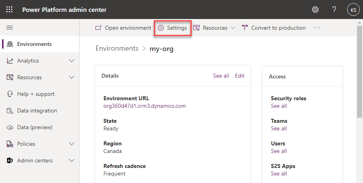Screen dimensions: 363x183
Task: Click See all in Details card
Action: 221,76
